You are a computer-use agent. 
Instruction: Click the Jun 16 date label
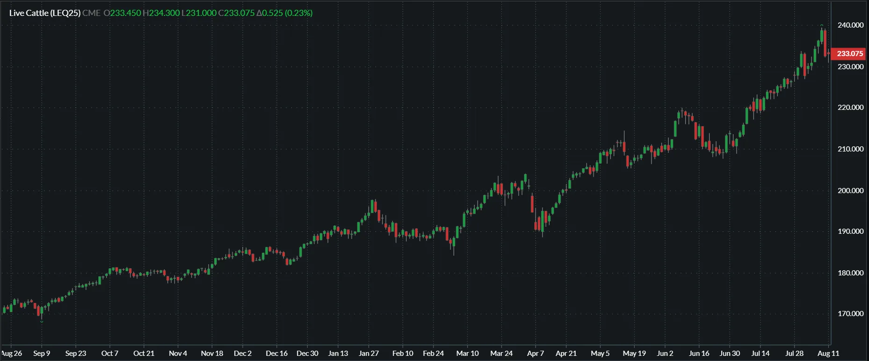(699, 354)
